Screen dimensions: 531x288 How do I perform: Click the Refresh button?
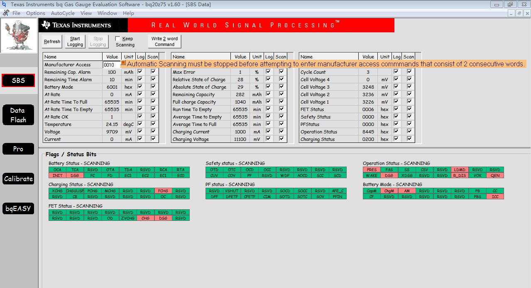tap(52, 41)
